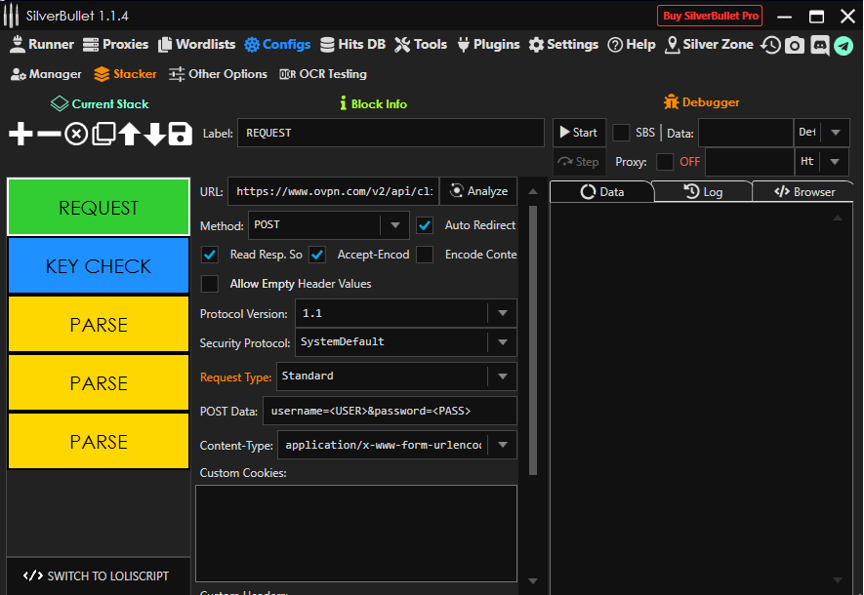
Task: Check the SBS checkbox in the debugger
Action: (x=621, y=133)
